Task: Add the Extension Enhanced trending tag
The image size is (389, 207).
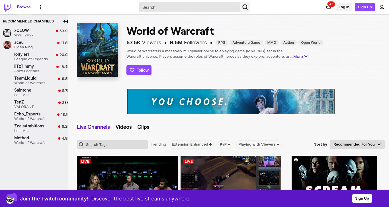Action: [192, 144]
